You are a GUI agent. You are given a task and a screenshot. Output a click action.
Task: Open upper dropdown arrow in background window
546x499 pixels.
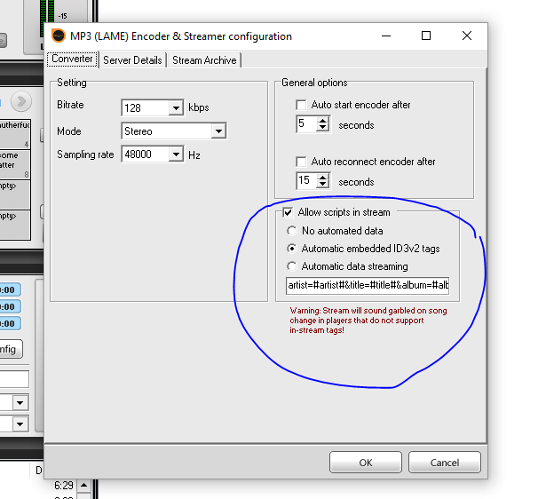(x=20, y=403)
